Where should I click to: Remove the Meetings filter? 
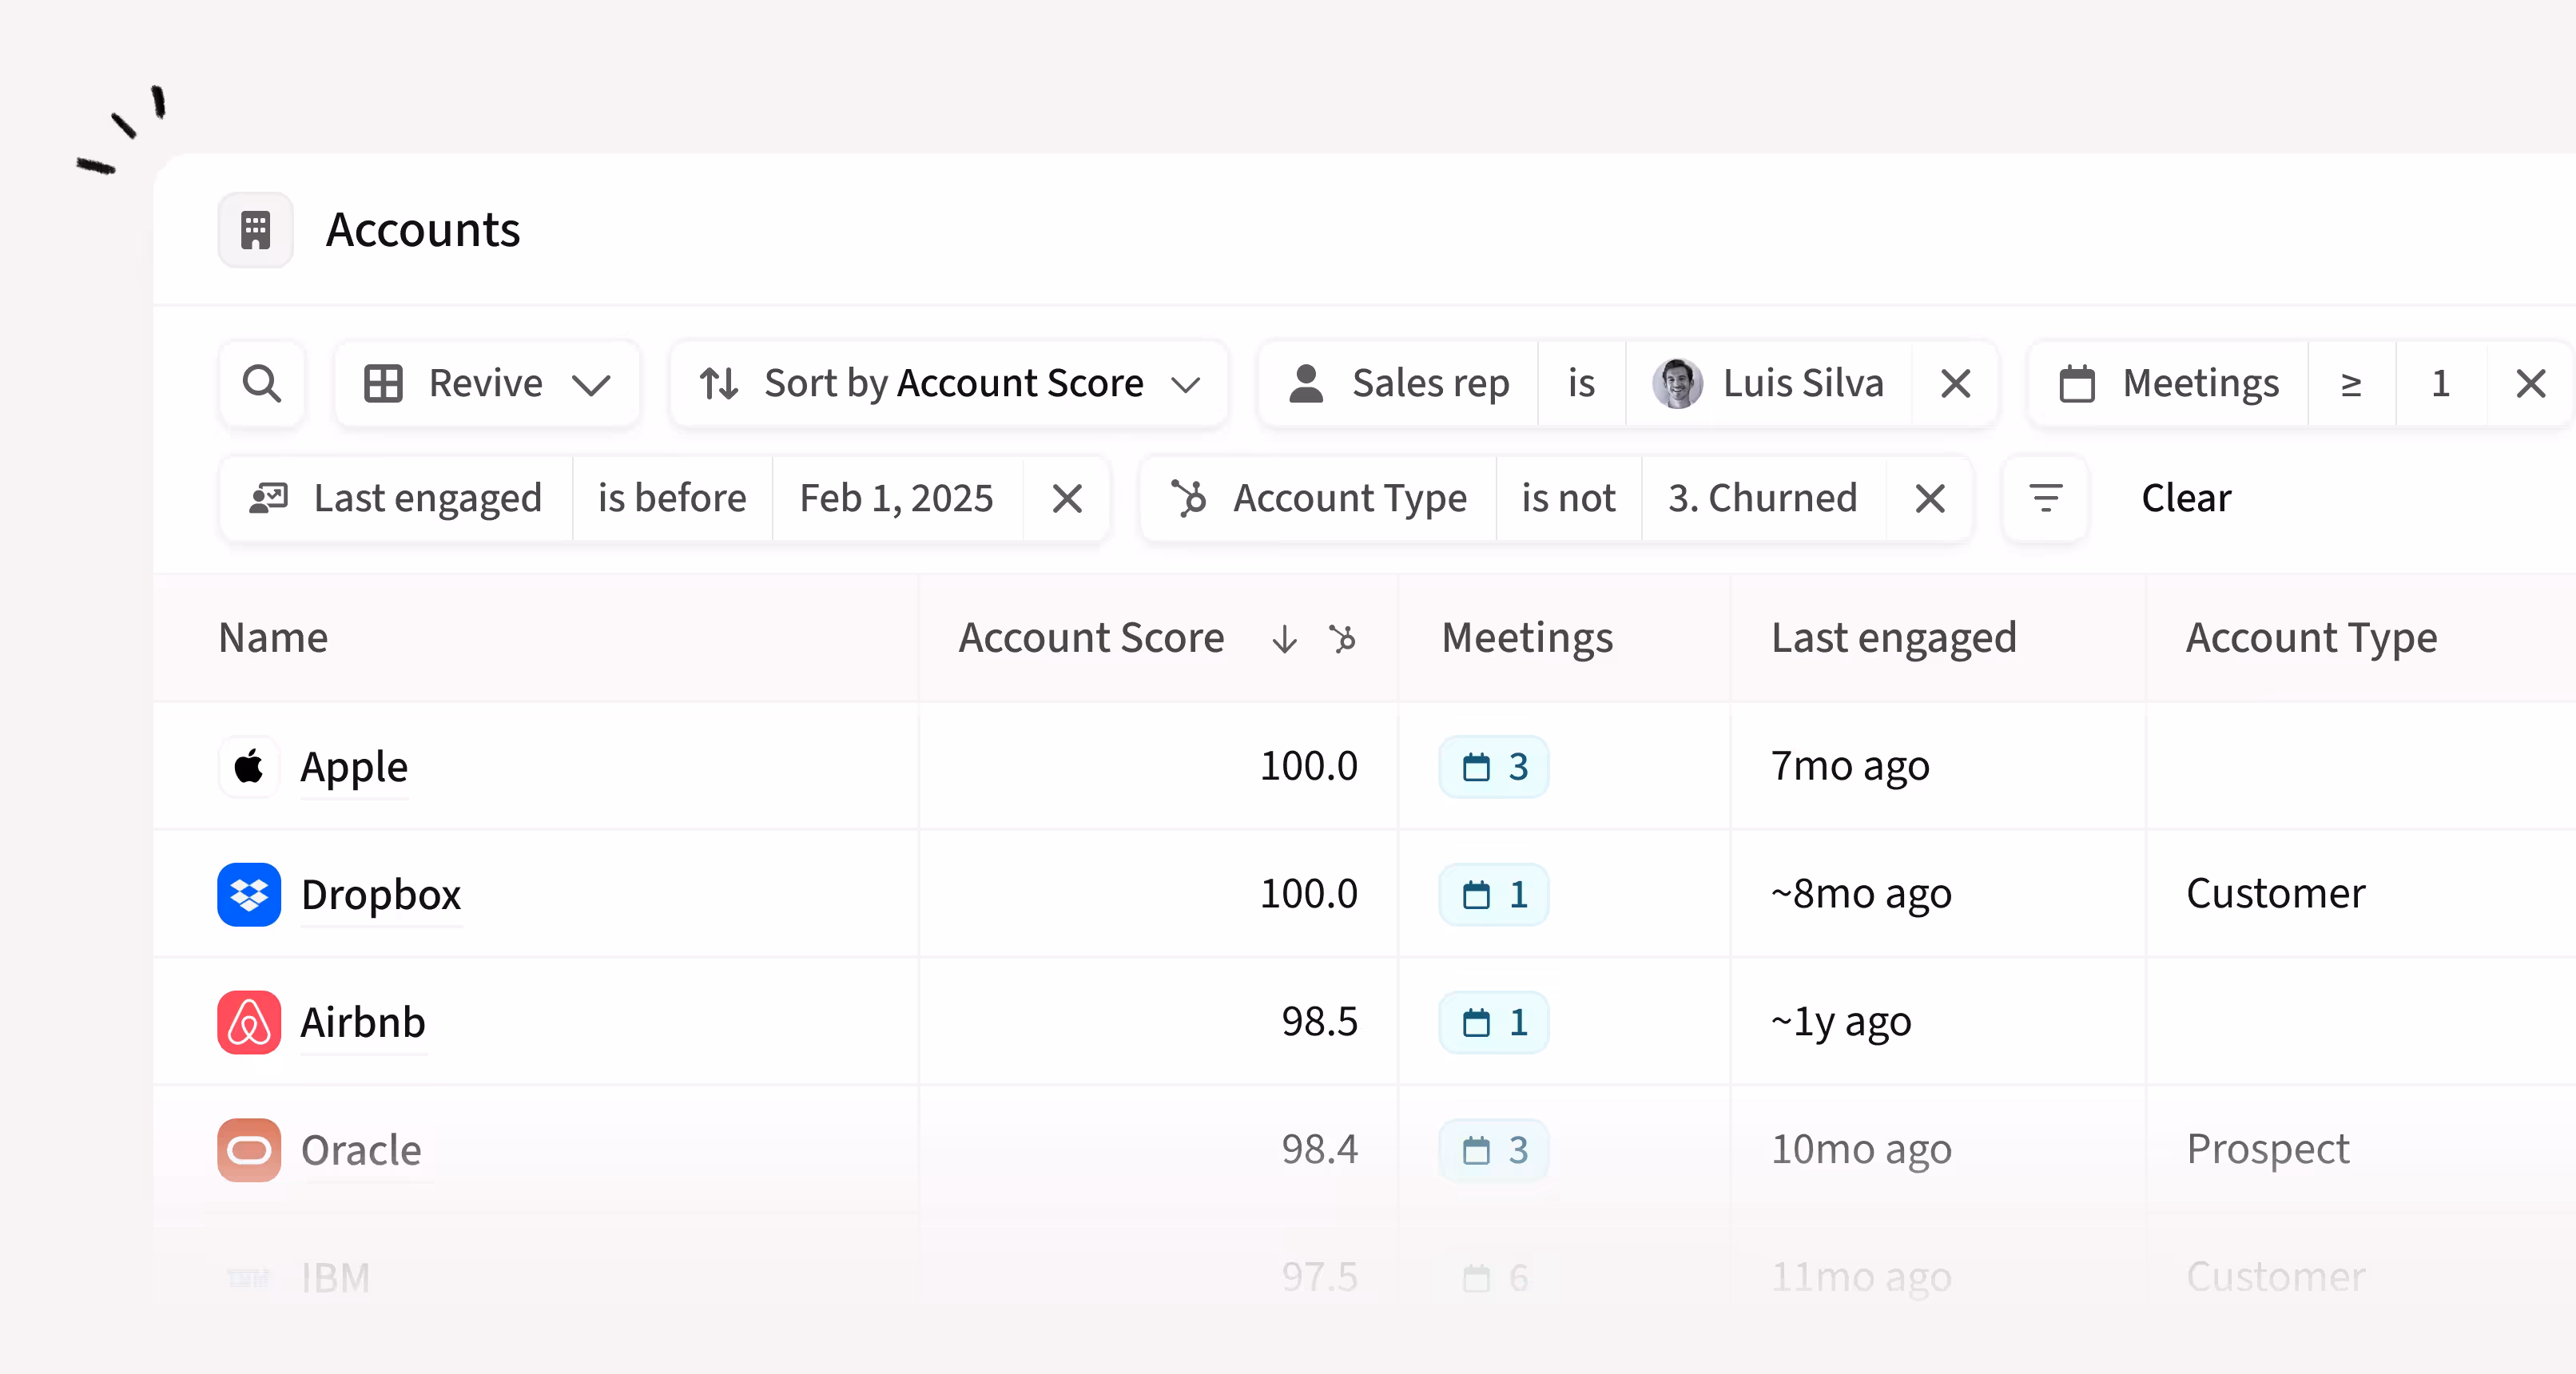[x=2531, y=384]
